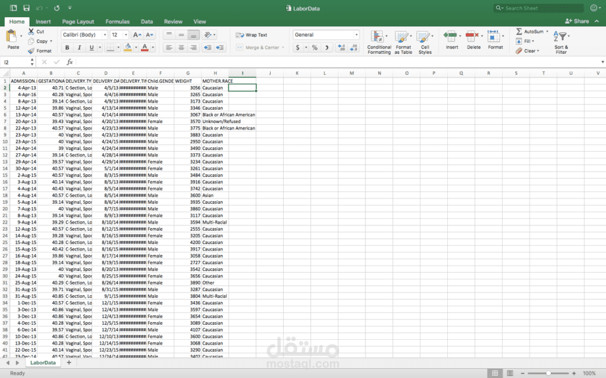606x378 pixels.
Task: Click the Format cells icon in ribbon
Action: [493, 36]
